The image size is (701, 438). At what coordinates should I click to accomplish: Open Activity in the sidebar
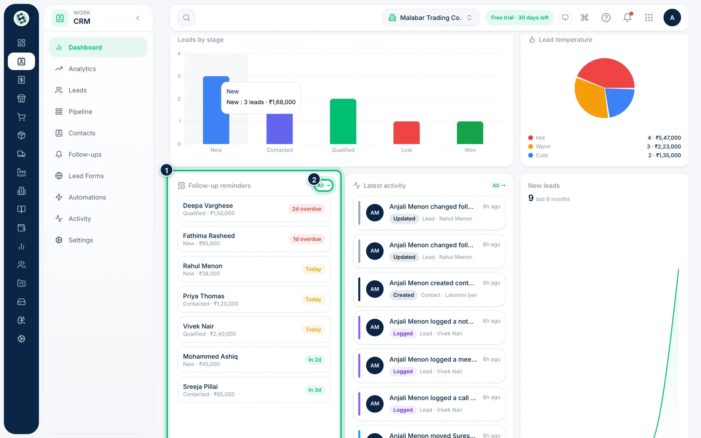click(x=98, y=219)
